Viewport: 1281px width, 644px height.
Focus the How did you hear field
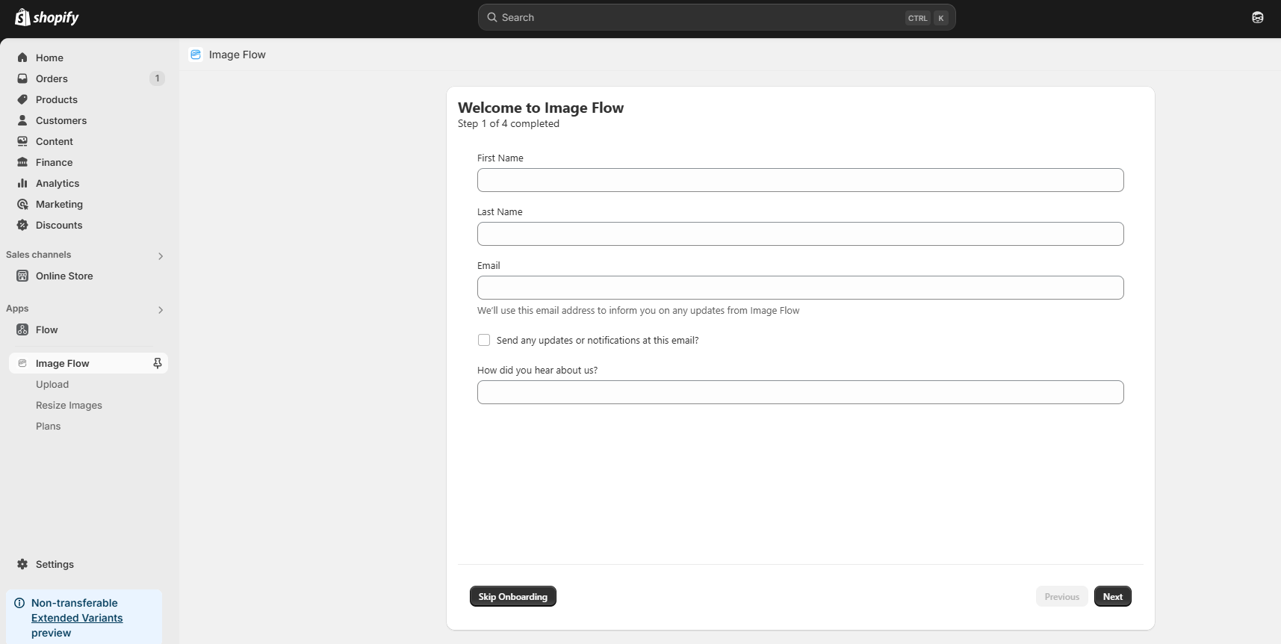(801, 392)
